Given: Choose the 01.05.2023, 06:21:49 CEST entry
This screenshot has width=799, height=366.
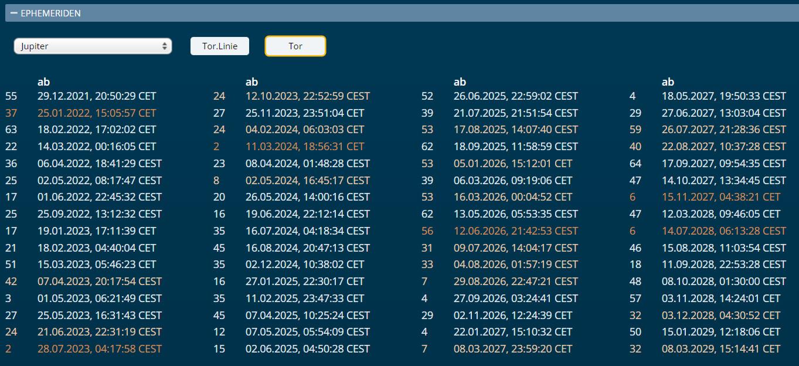Looking at the screenshot, I should pyautogui.click(x=99, y=299).
